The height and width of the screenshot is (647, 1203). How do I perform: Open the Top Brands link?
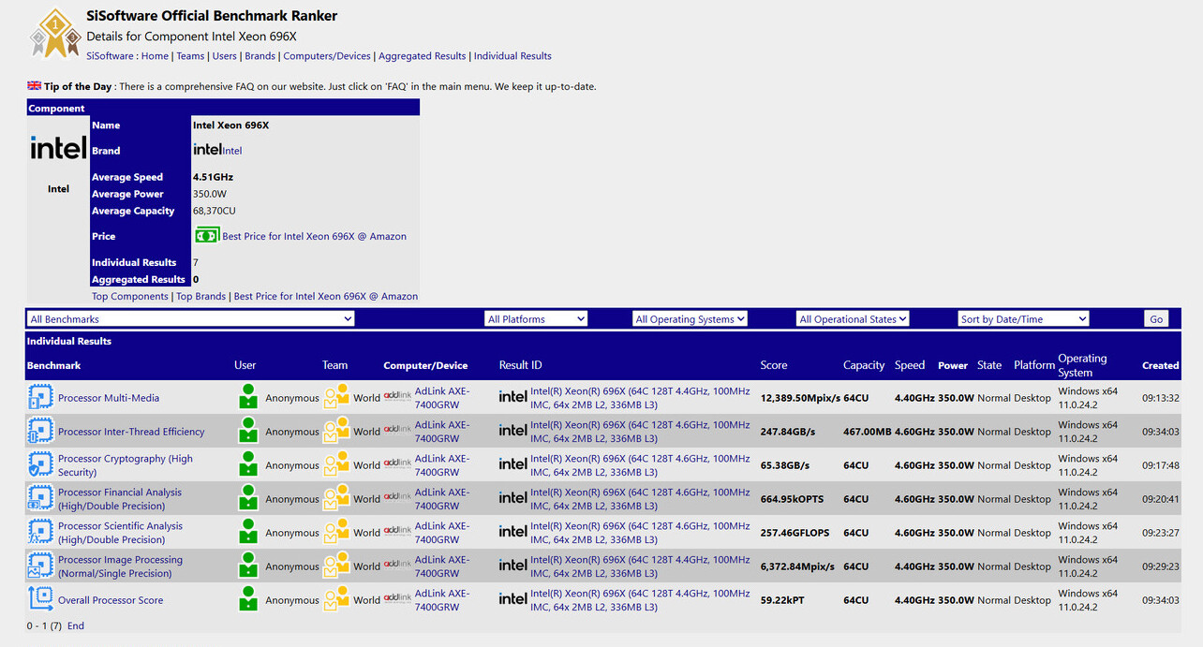pyautogui.click(x=200, y=297)
